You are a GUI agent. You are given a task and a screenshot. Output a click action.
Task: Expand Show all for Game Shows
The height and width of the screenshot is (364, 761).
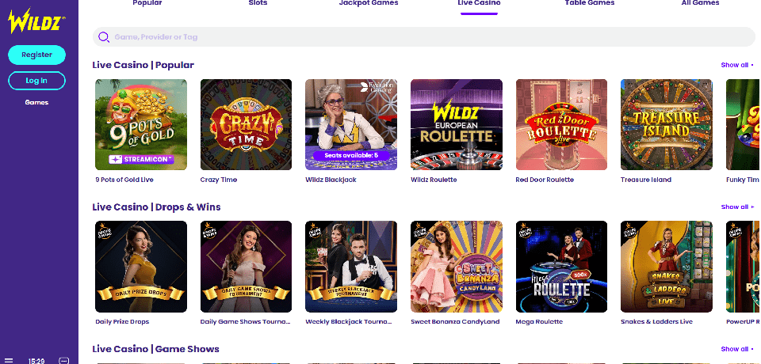tap(736, 349)
